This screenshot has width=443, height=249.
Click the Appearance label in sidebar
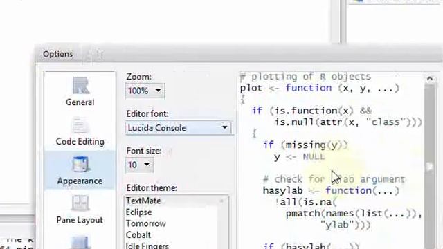80,181
